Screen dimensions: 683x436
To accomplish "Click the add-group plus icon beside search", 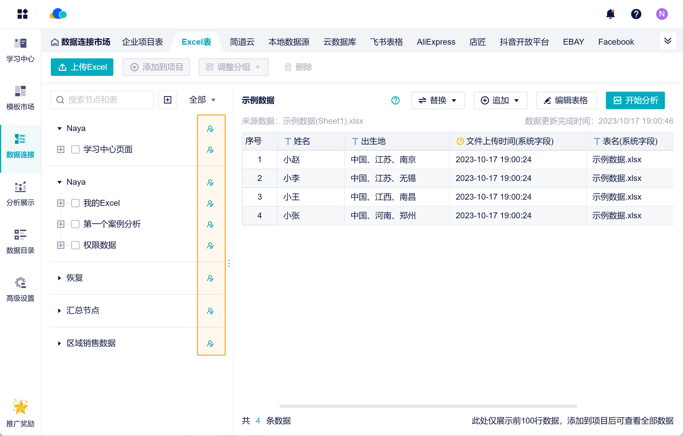I will click(x=168, y=100).
